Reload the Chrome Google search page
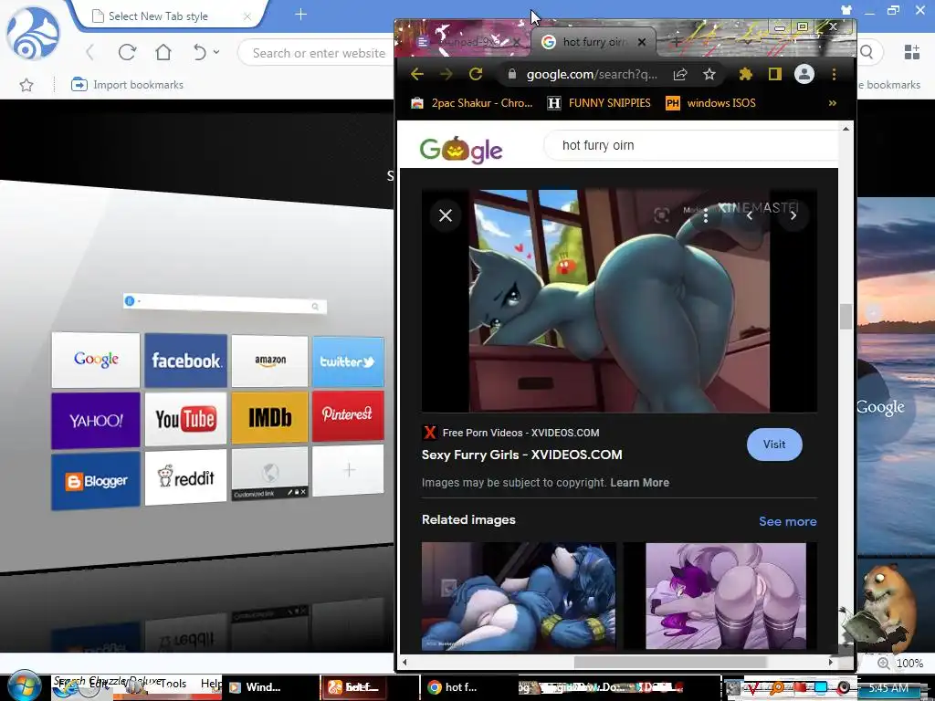This screenshot has height=701, width=935. [x=475, y=74]
